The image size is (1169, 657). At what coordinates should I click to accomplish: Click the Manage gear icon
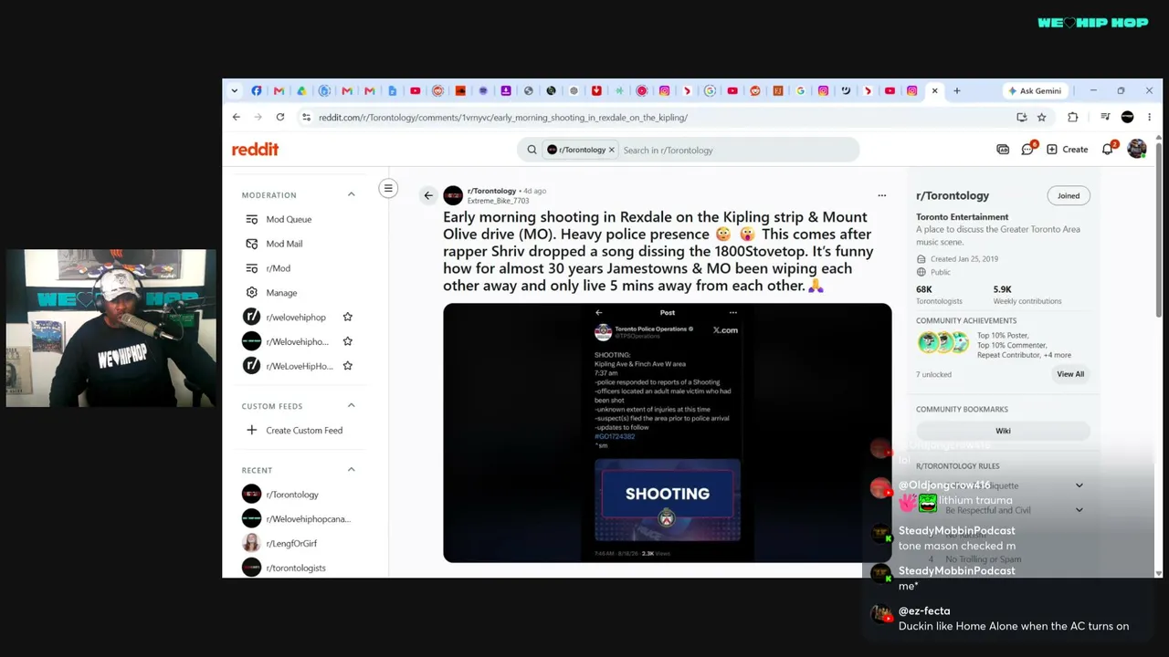252,293
